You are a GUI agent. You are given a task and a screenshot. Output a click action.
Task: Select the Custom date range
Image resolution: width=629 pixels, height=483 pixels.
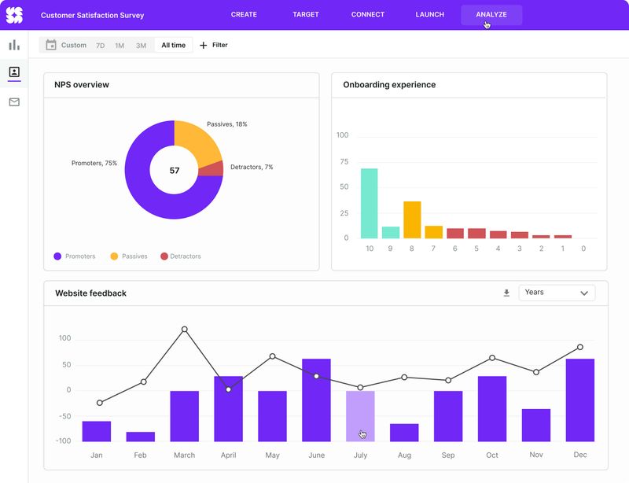(x=74, y=46)
